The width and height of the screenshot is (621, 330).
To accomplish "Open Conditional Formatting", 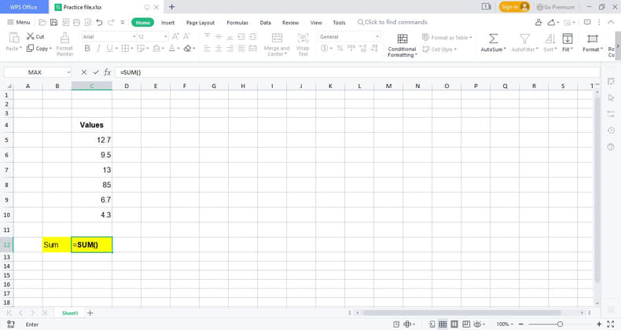I will coord(402,45).
